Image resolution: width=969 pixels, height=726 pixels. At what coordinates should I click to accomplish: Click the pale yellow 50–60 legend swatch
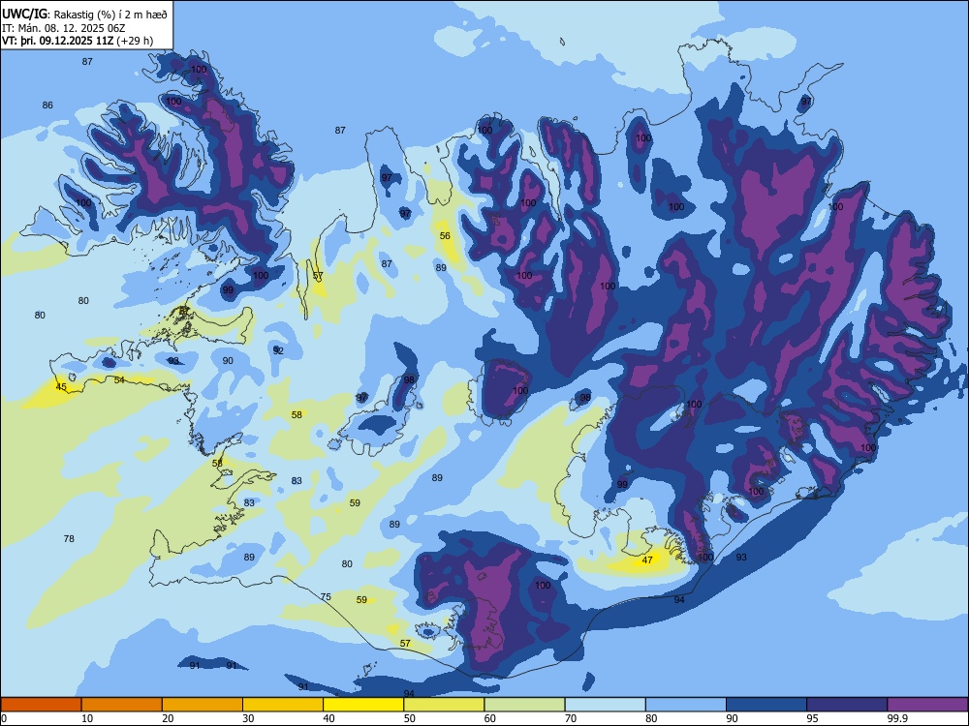[x=445, y=705]
